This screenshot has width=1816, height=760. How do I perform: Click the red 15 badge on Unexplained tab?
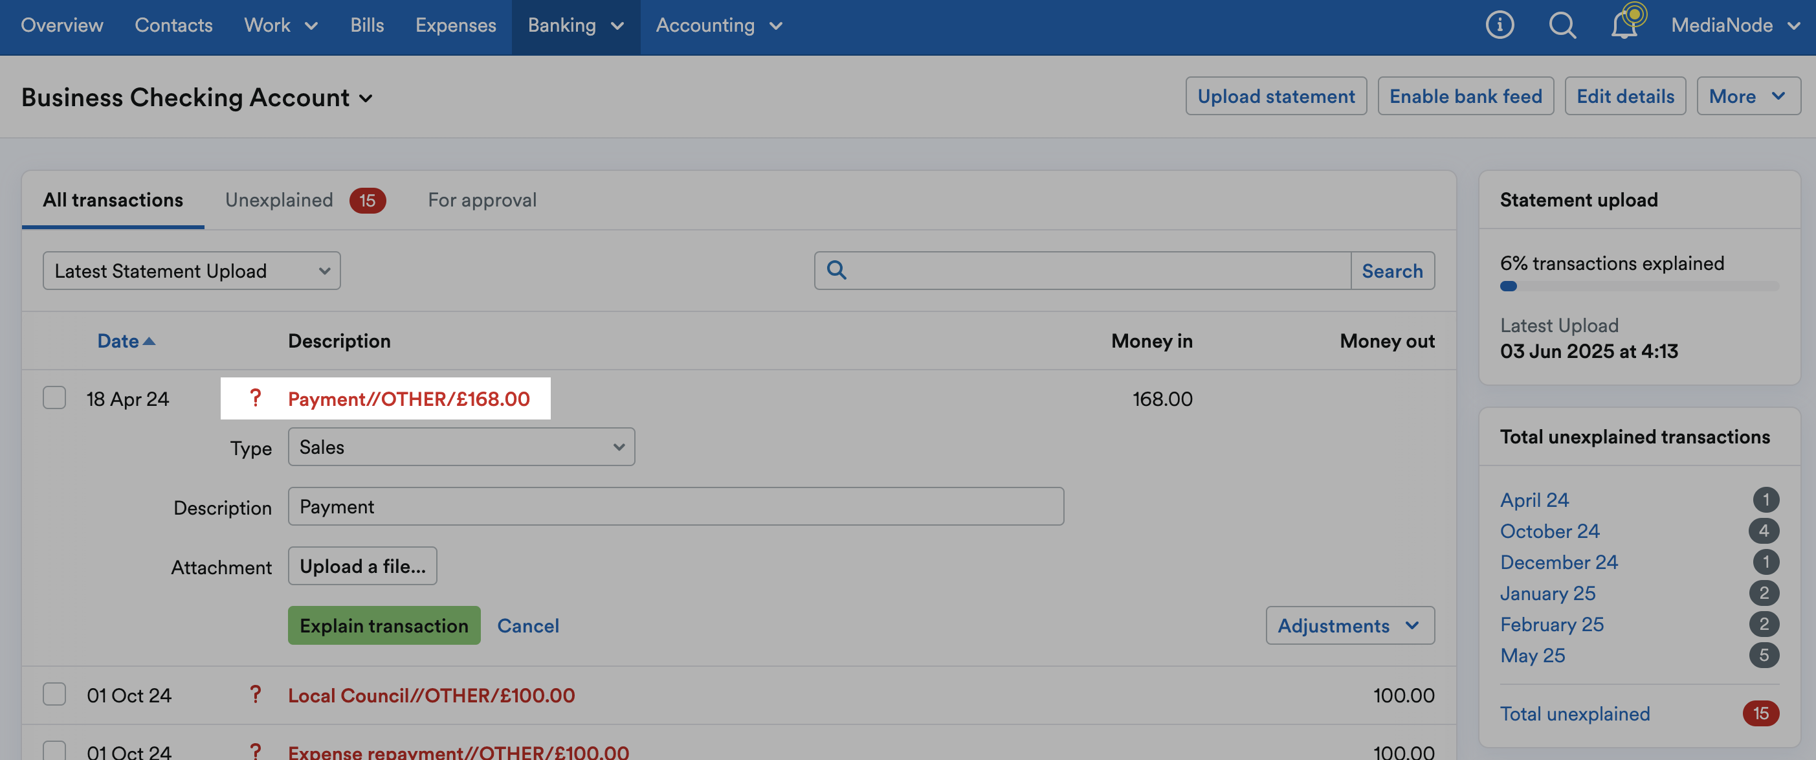(368, 200)
